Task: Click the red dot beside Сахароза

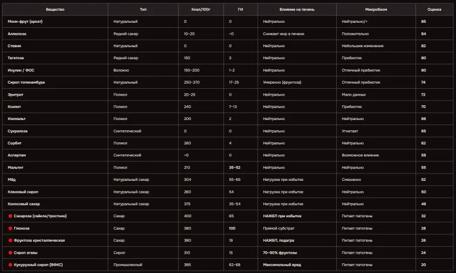Action: pyautogui.click(x=10, y=216)
